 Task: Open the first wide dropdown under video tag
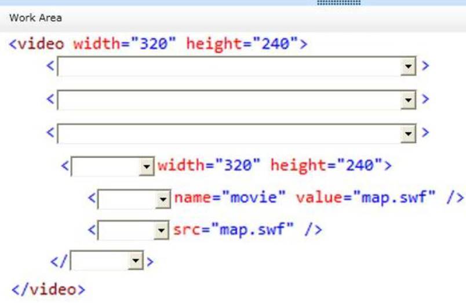click(409, 66)
